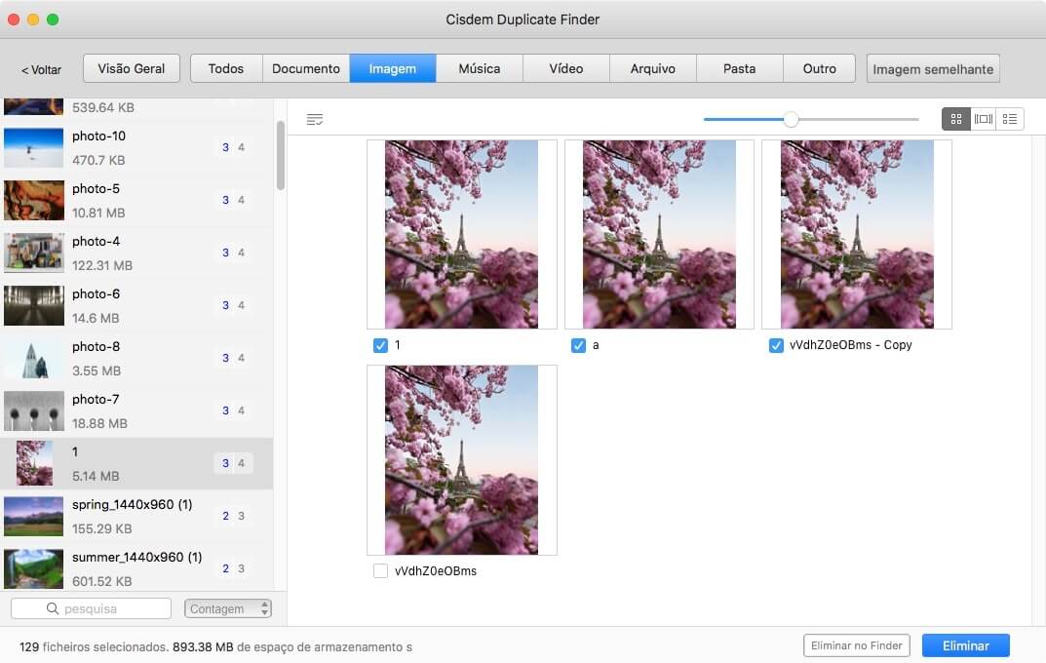Uncheck the checkbox for image 1

[380, 345]
